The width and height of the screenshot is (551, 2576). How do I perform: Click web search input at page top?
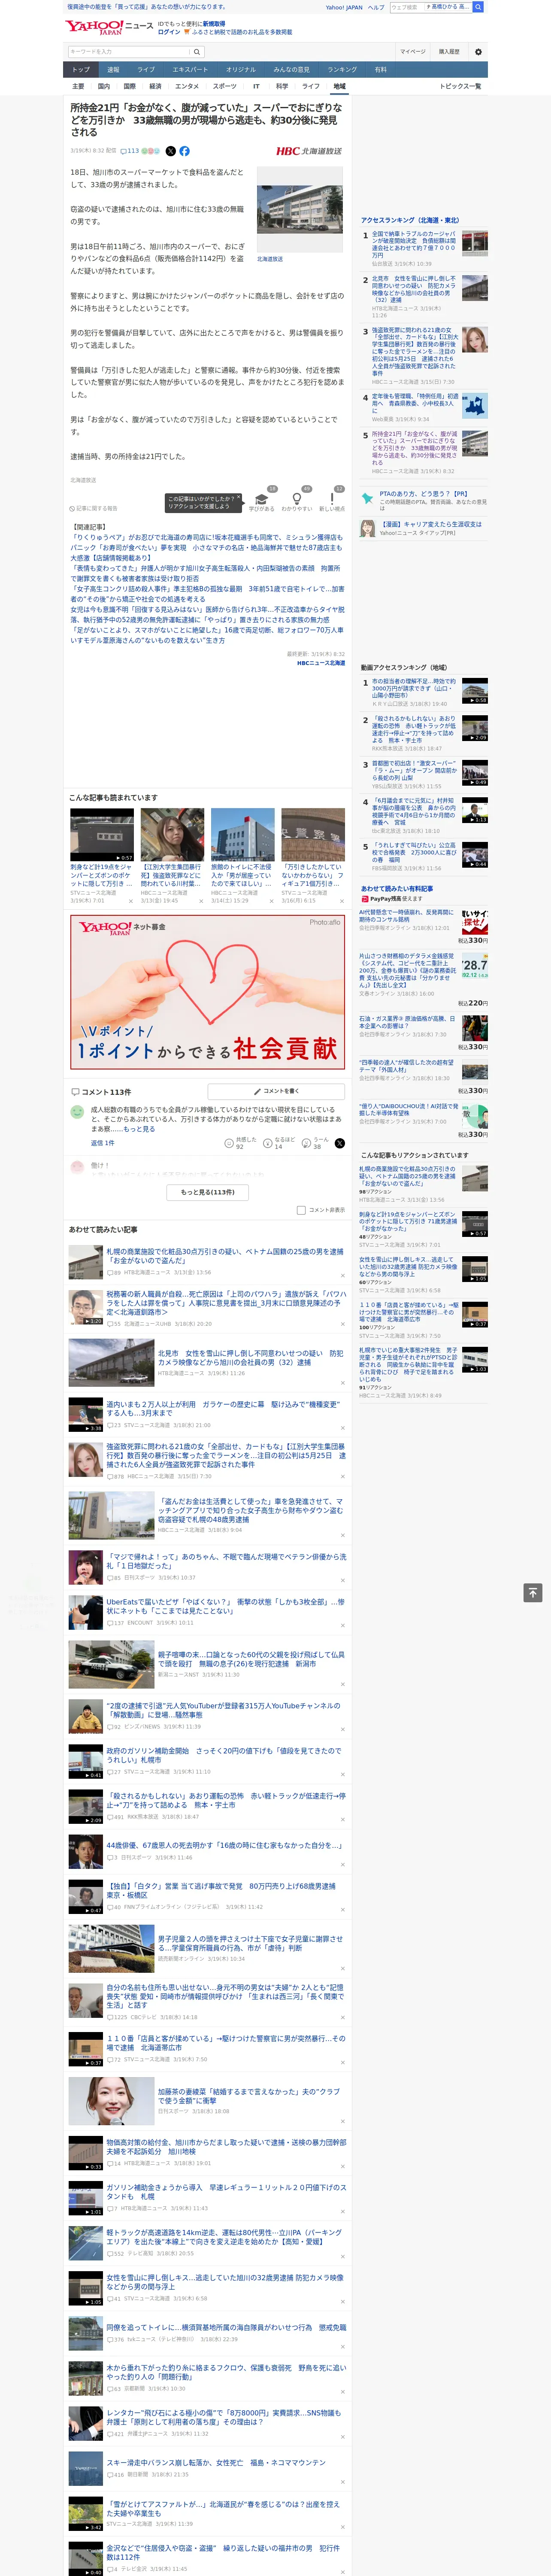coord(406,7)
